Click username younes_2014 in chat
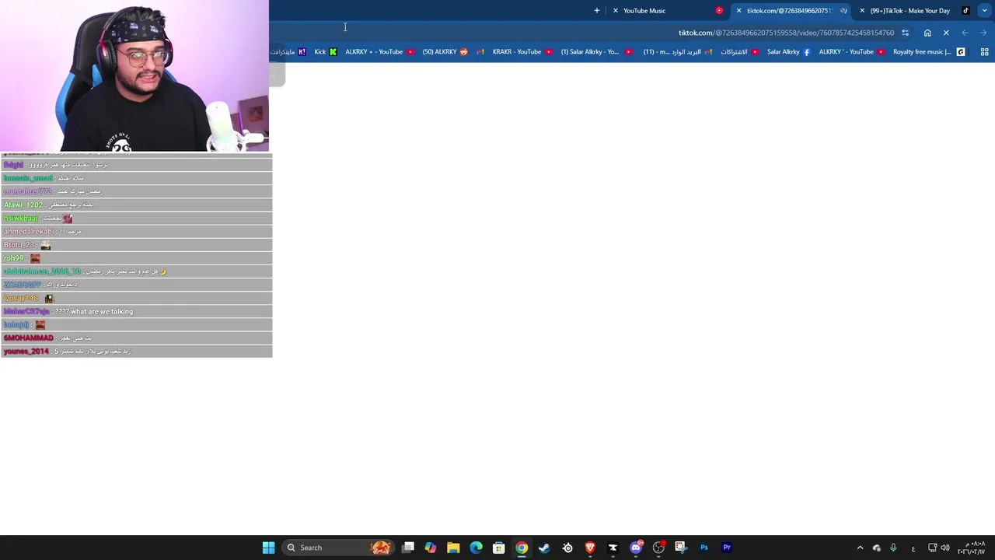995x560 pixels. pyautogui.click(x=26, y=352)
